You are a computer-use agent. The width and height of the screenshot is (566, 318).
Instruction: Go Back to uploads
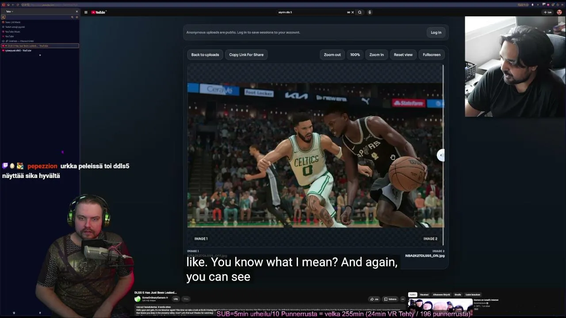click(205, 55)
